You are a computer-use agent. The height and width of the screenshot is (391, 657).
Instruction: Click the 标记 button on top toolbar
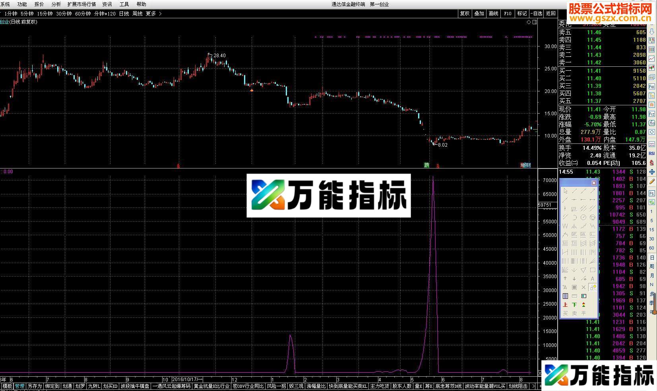coord(521,13)
